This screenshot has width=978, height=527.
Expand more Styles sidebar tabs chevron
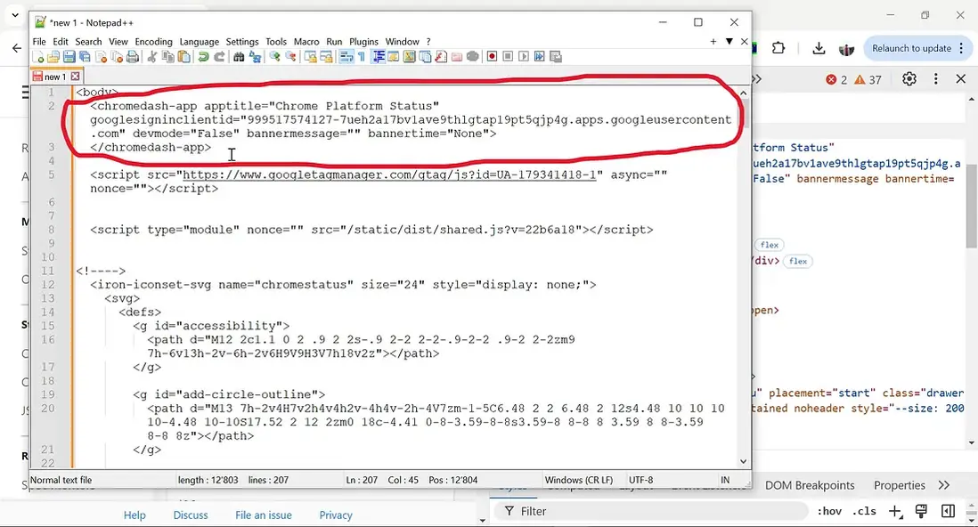pyautogui.click(x=943, y=485)
